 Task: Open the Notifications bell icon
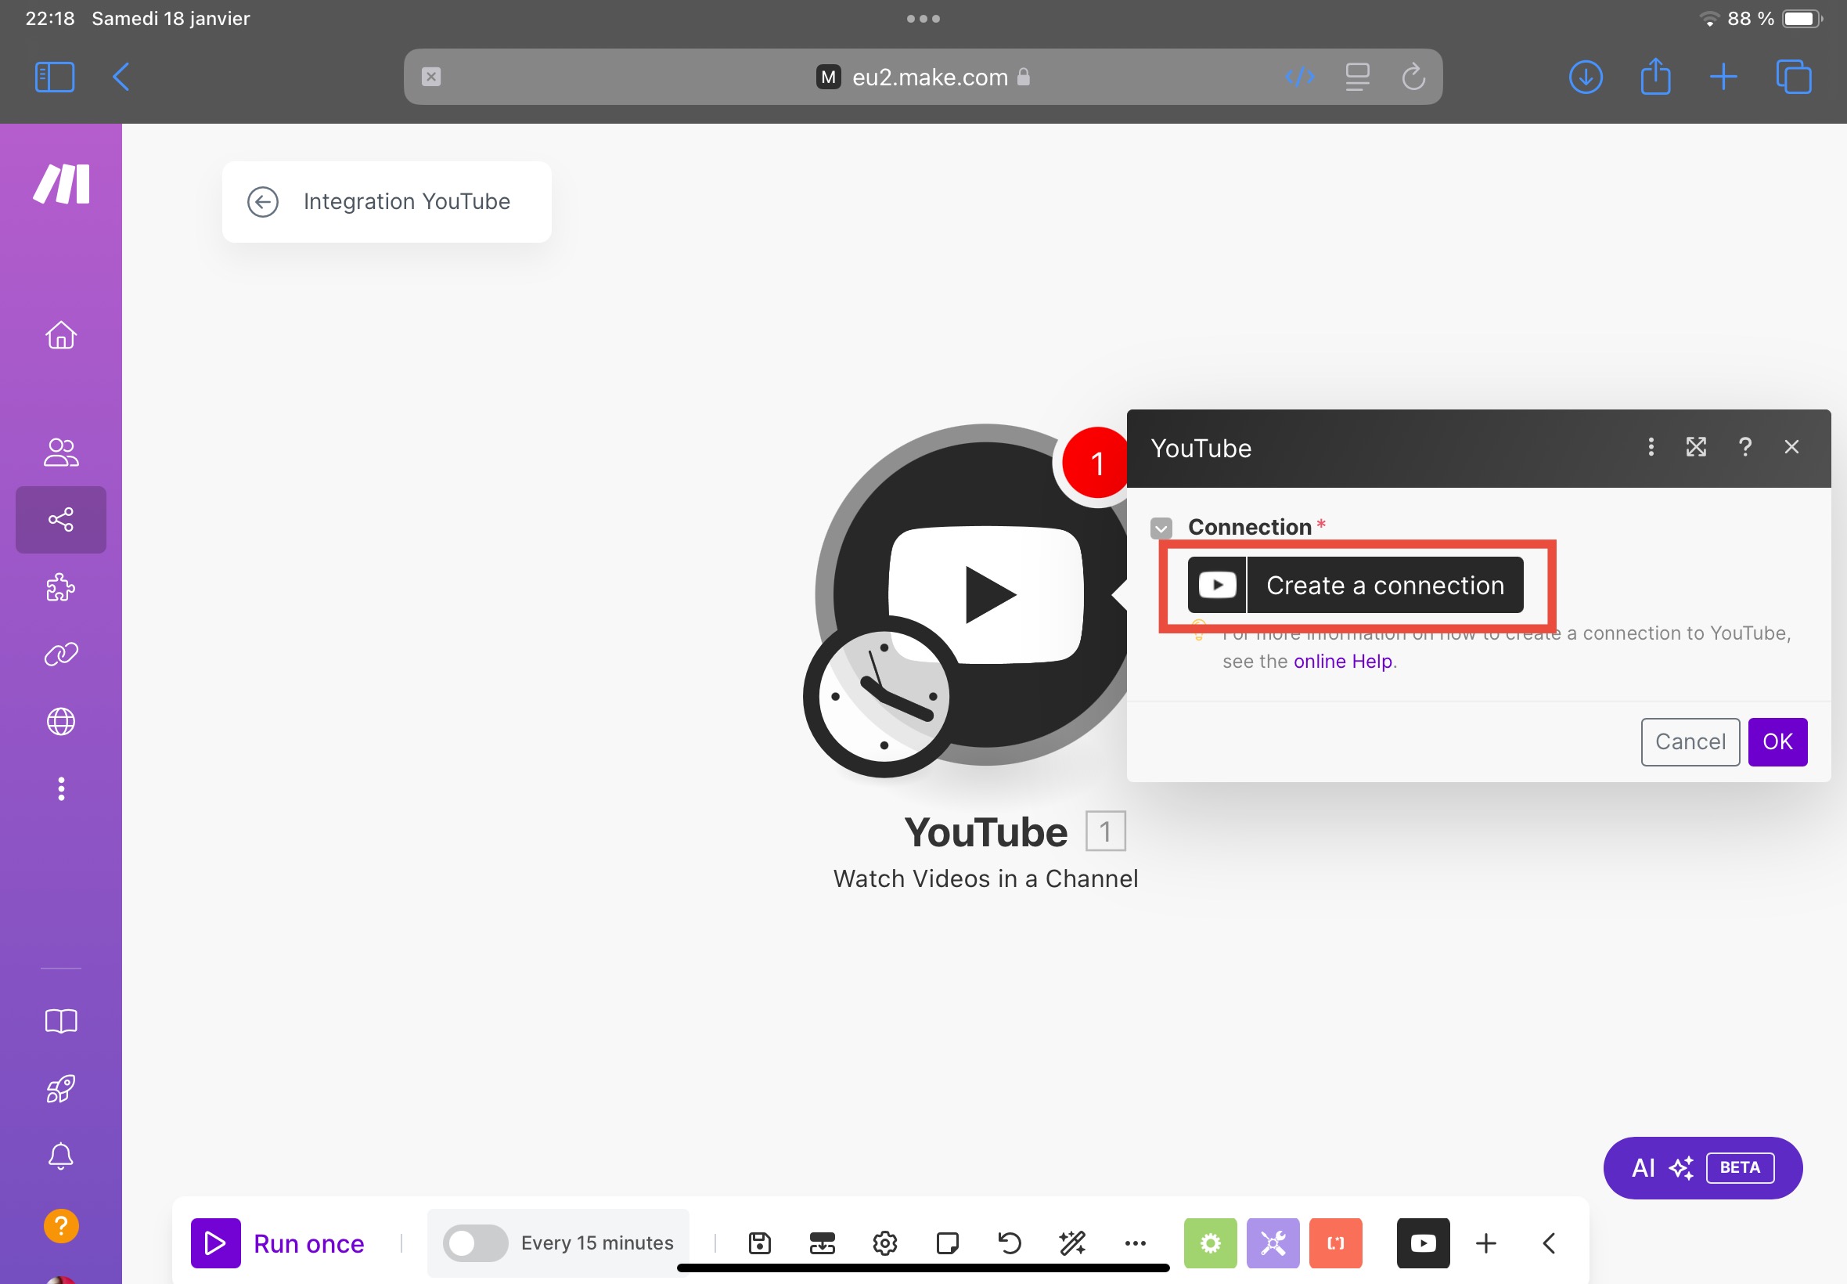point(61,1156)
